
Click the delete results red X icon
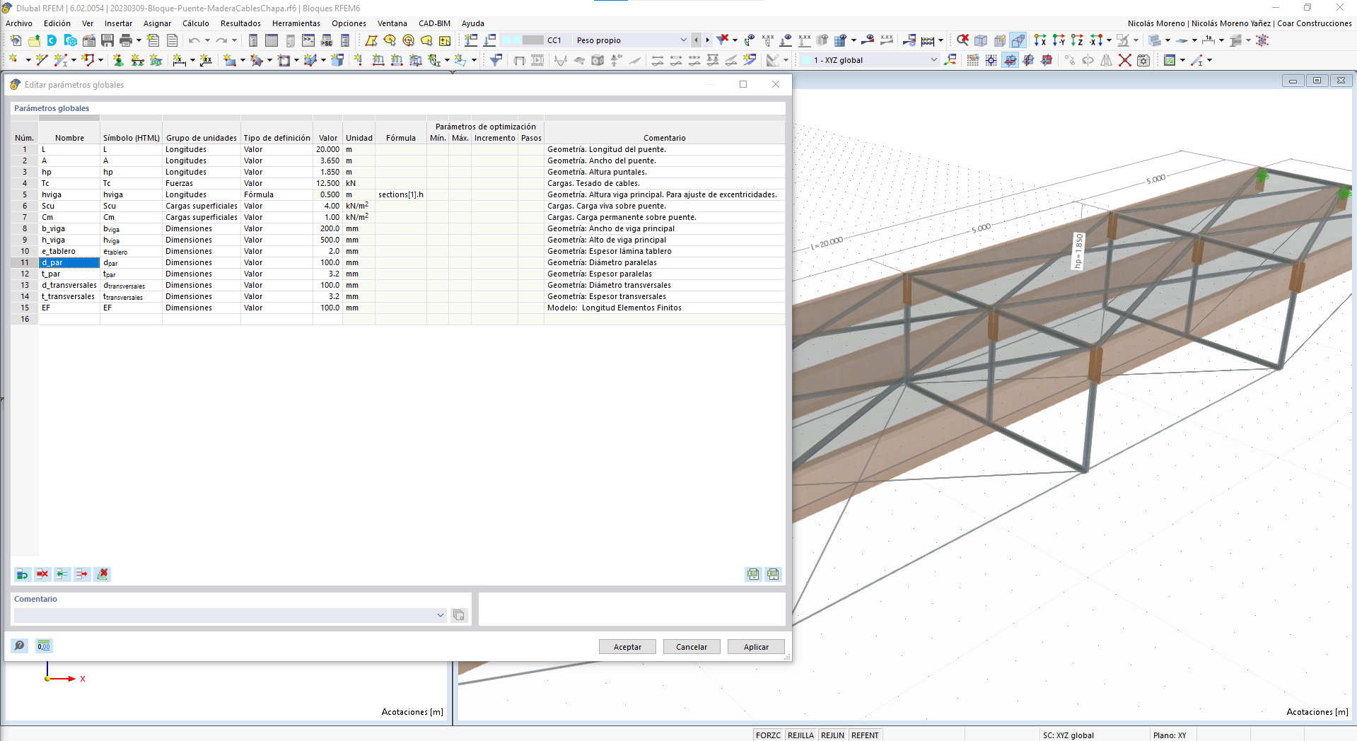pyautogui.click(x=722, y=40)
